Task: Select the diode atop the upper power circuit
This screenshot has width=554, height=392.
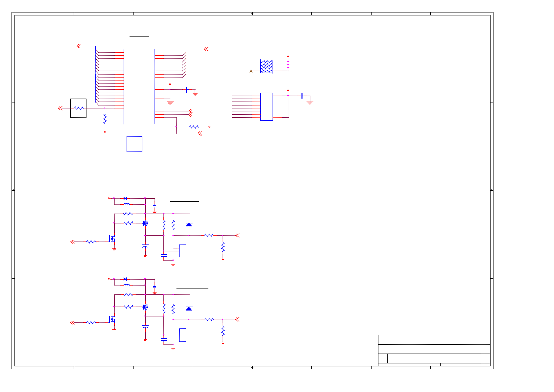Action: [x=125, y=198]
